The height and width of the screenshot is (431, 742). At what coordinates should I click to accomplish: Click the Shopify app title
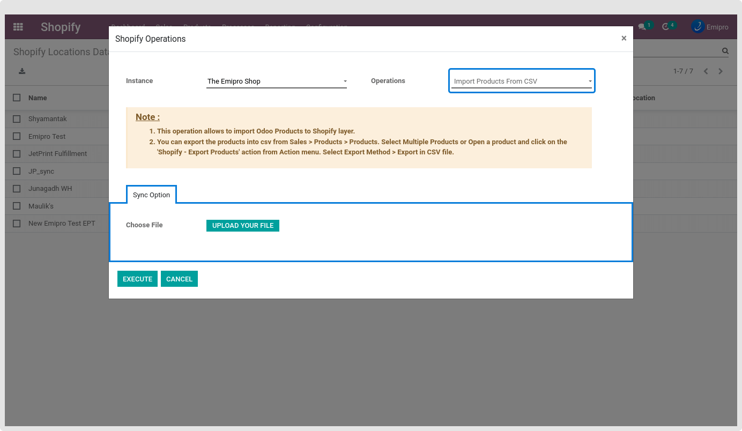tap(61, 27)
